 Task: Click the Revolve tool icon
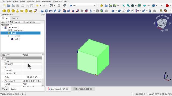(x=46, y=11)
